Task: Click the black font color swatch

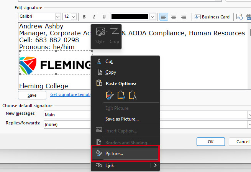Action: click(x=130, y=17)
